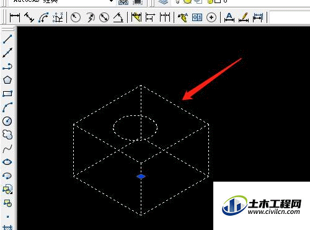Select the Rectangle tool
Viewport: 310px width, 230px height.
(7, 94)
